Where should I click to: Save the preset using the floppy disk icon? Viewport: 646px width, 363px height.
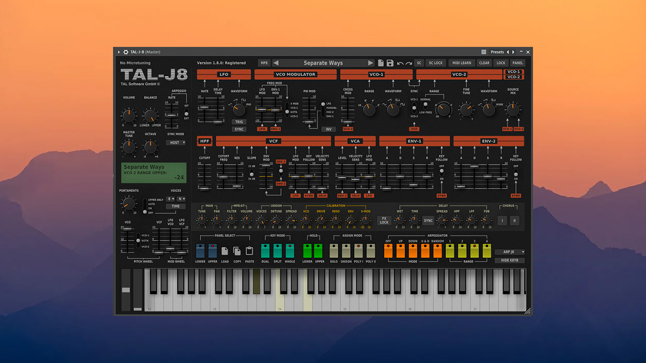[x=390, y=63]
